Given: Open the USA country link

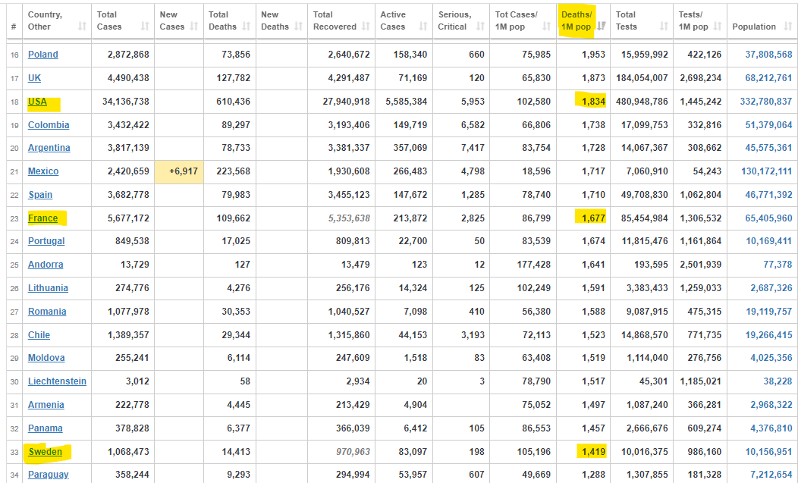Looking at the screenshot, I should tap(38, 102).
